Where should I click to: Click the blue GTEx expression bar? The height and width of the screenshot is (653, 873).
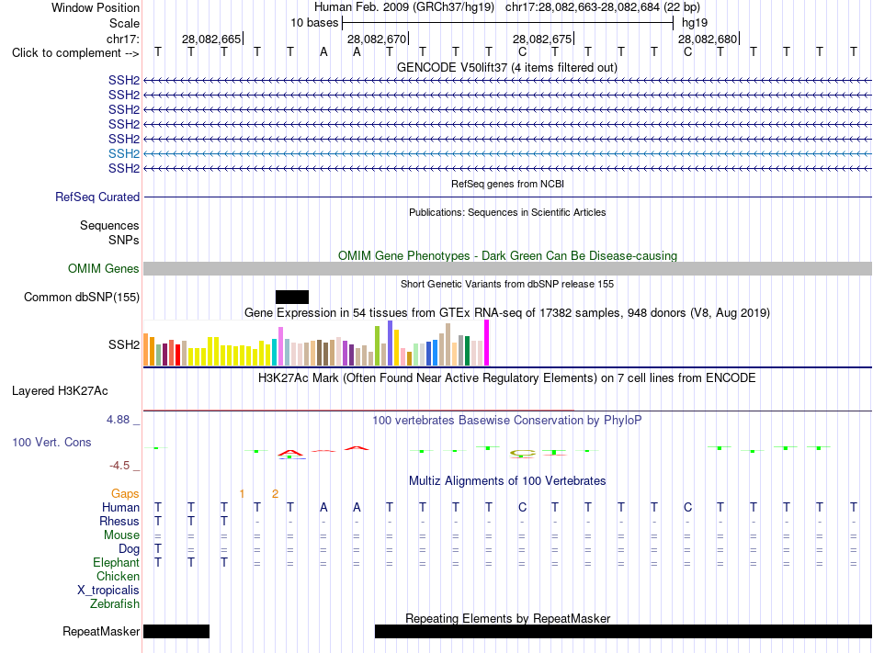(435, 353)
